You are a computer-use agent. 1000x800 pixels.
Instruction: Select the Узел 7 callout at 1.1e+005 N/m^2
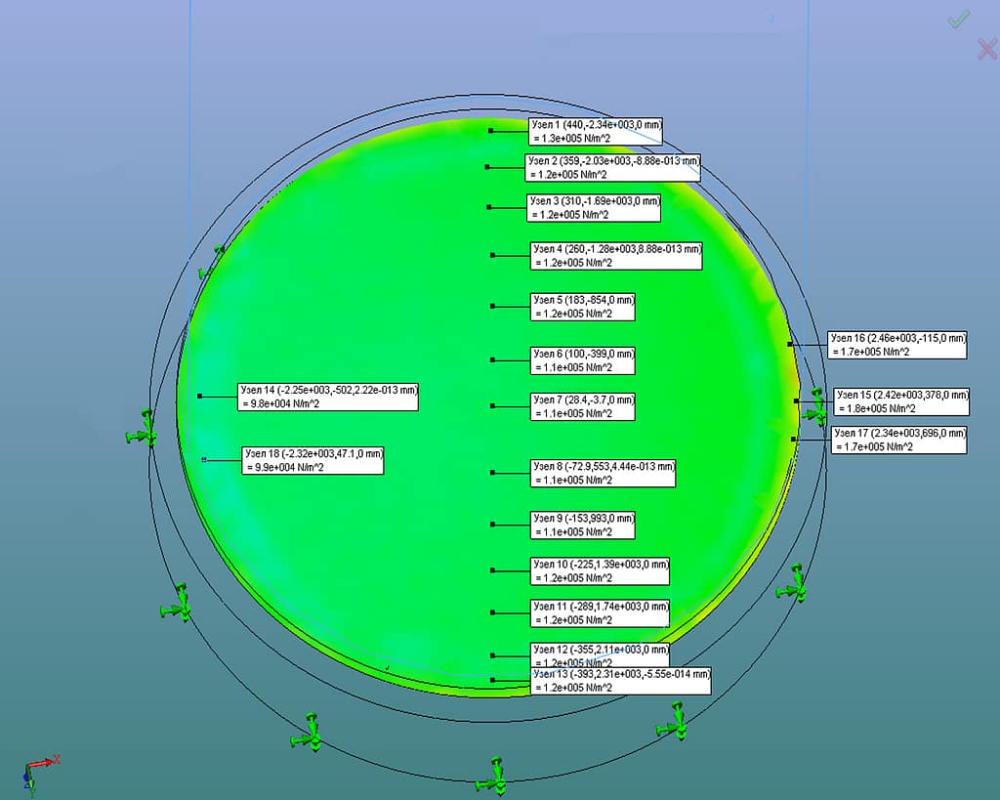(x=582, y=407)
